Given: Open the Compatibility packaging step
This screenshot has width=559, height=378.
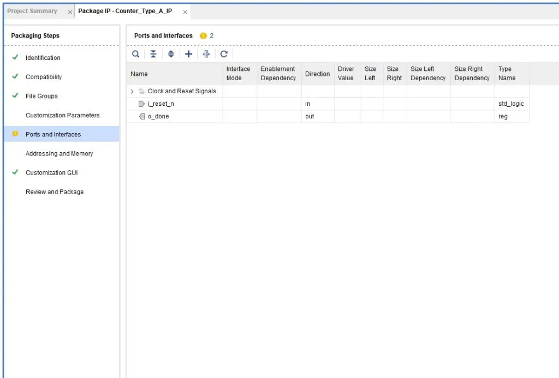Looking at the screenshot, I should (x=44, y=77).
